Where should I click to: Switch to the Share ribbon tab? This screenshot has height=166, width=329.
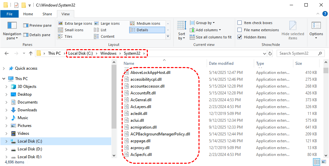tap(47, 14)
